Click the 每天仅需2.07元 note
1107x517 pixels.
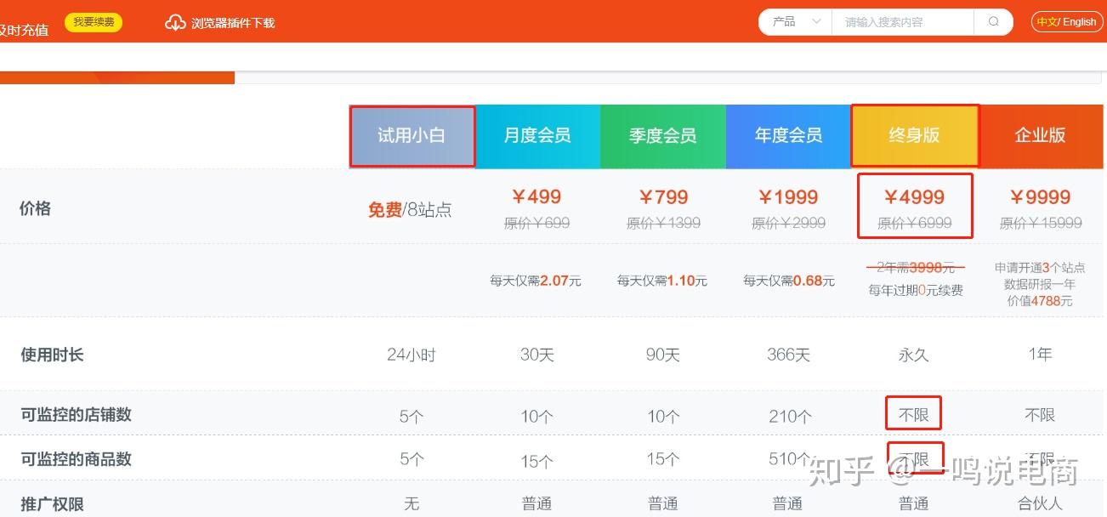tap(536, 281)
